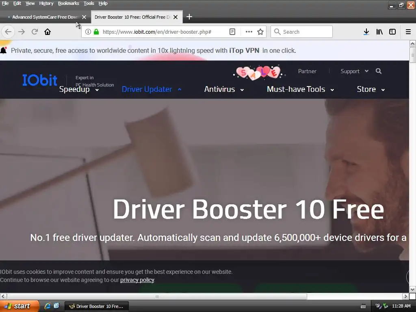Click the first system tray icon next to the keyboard icon
Viewport: 416px width, 312px height.
click(x=378, y=306)
